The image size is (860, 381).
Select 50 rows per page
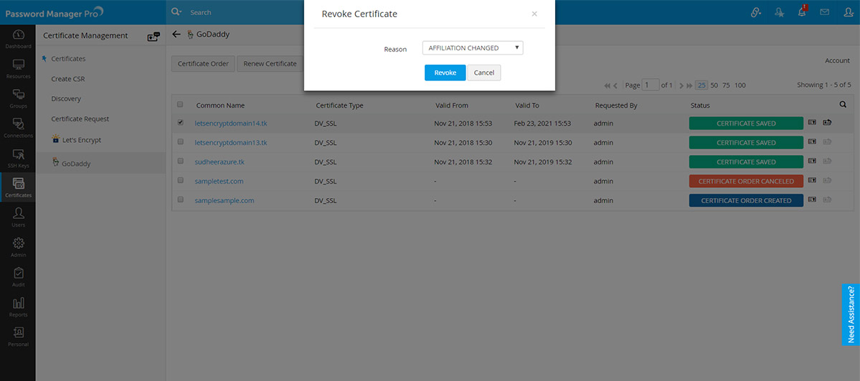click(x=714, y=85)
